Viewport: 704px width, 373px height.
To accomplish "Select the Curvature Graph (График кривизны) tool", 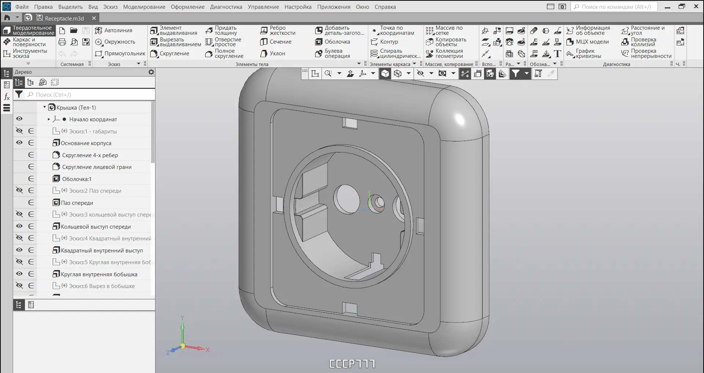I will pos(584,53).
